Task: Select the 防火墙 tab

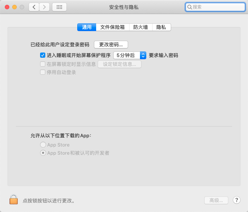Action: coord(141,27)
